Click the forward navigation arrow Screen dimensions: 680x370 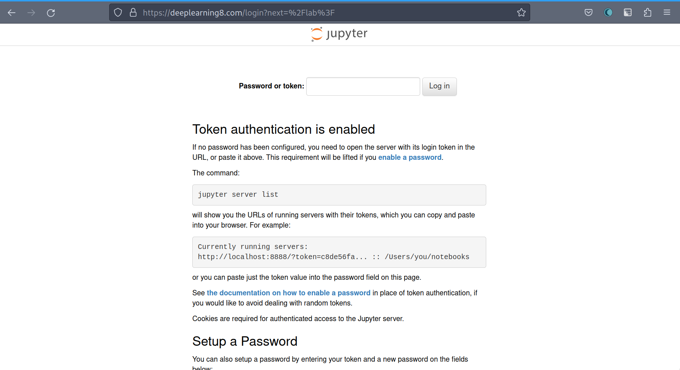point(31,13)
